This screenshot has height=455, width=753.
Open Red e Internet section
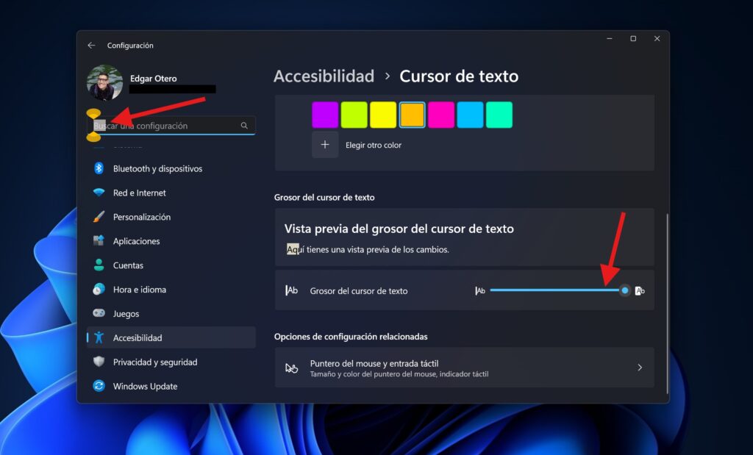tap(171, 193)
